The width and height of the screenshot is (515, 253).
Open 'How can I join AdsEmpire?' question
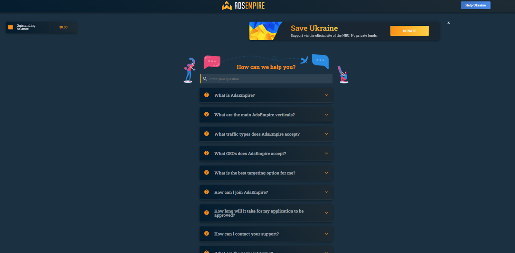click(266, 192)
